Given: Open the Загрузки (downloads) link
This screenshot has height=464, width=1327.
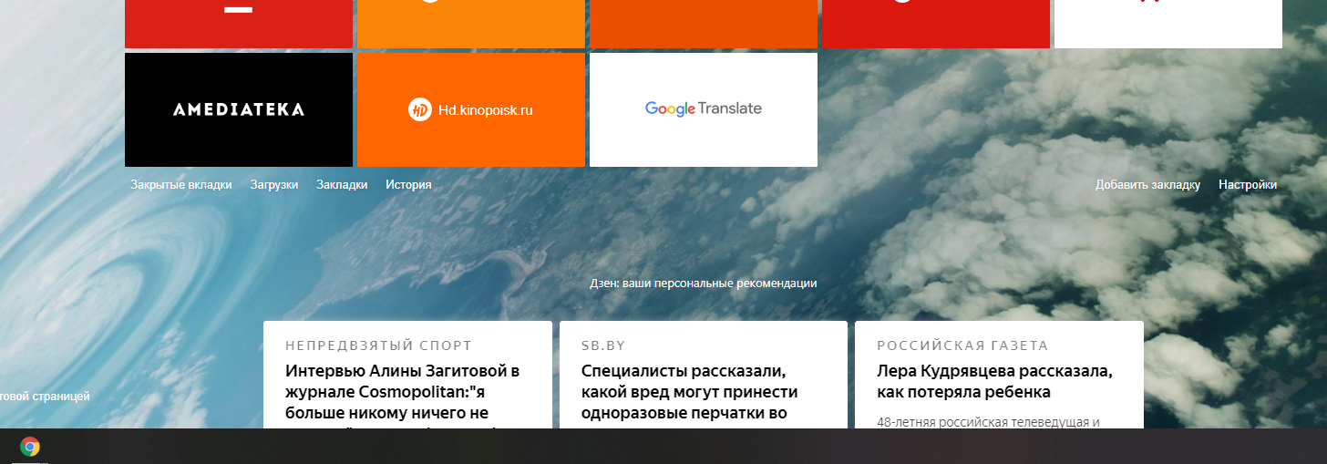Looking at the screenshot, I should point(274,184).
